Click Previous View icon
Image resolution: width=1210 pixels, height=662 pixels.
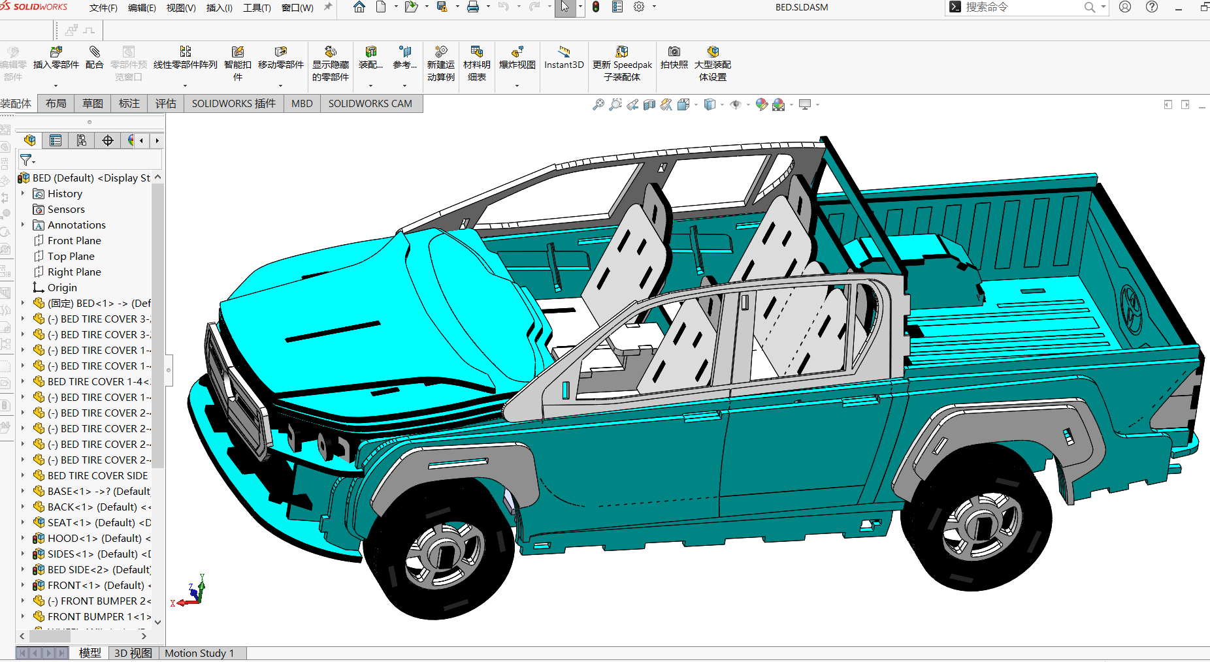pos(632,104)
